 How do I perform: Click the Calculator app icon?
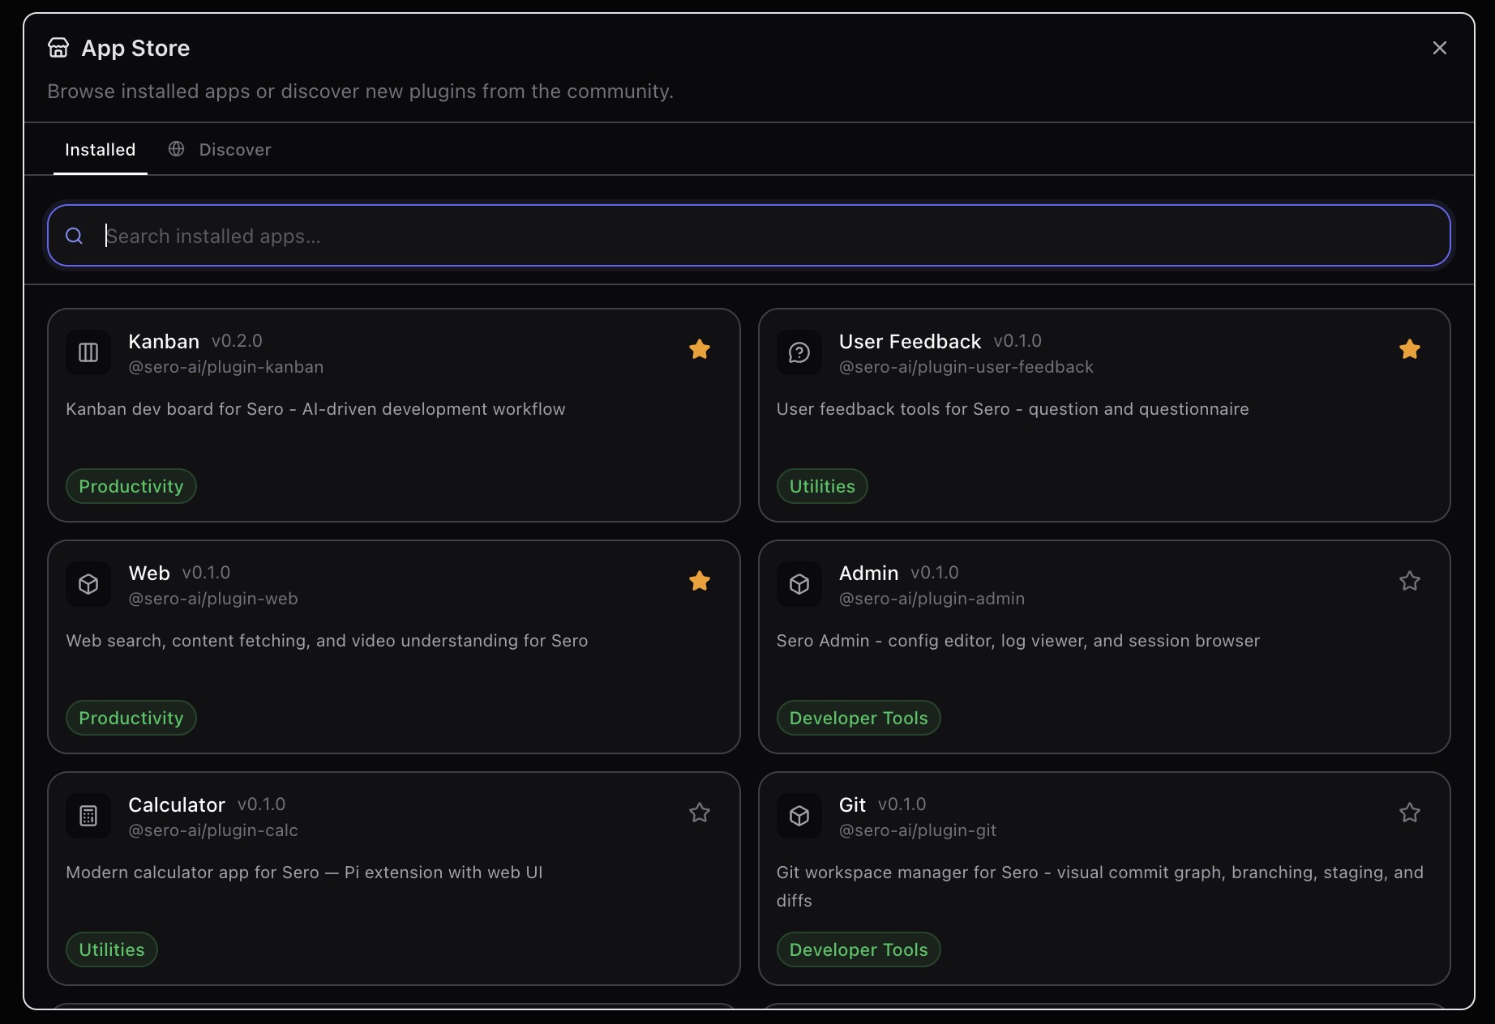coord(88,816)
